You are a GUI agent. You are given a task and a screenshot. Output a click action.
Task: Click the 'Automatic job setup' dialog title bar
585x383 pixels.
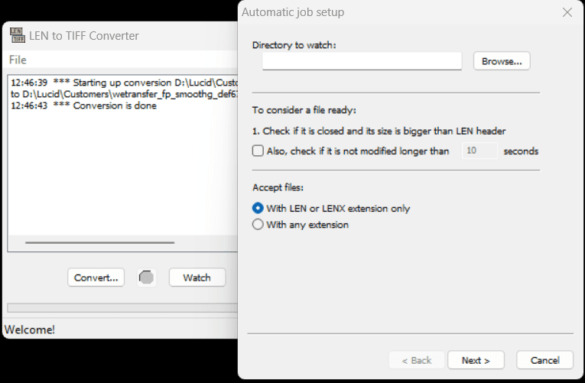(x=382, y=12)
